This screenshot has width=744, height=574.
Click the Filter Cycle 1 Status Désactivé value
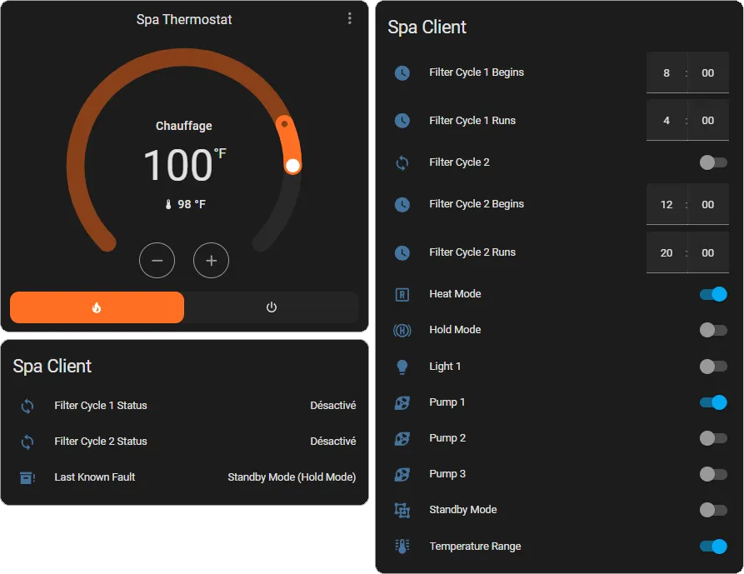[x=333, y=406]
